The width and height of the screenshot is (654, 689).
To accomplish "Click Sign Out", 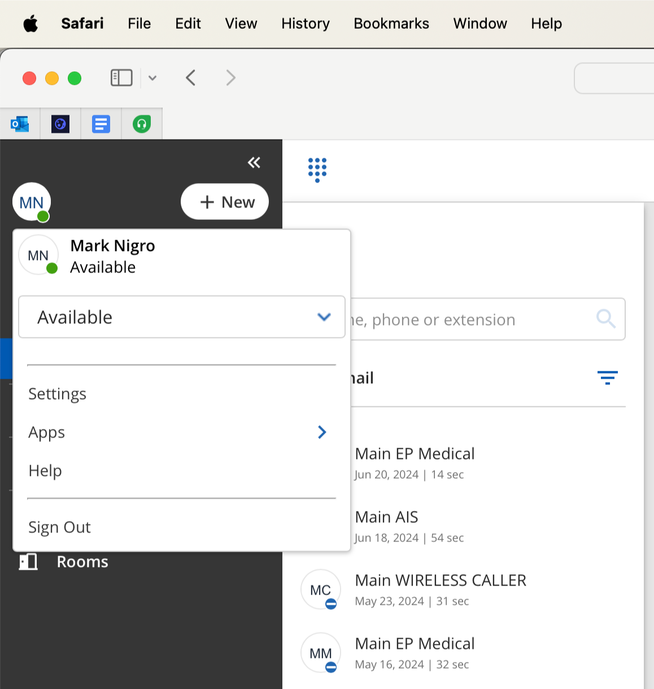I will [59, 527].
